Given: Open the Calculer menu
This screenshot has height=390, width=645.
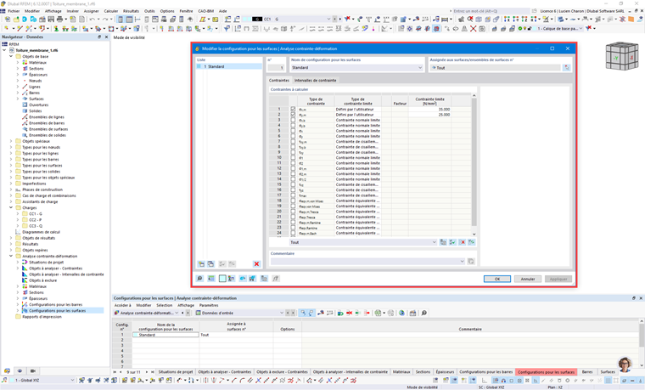Looking at the screenshot, I should coord(111,11).
